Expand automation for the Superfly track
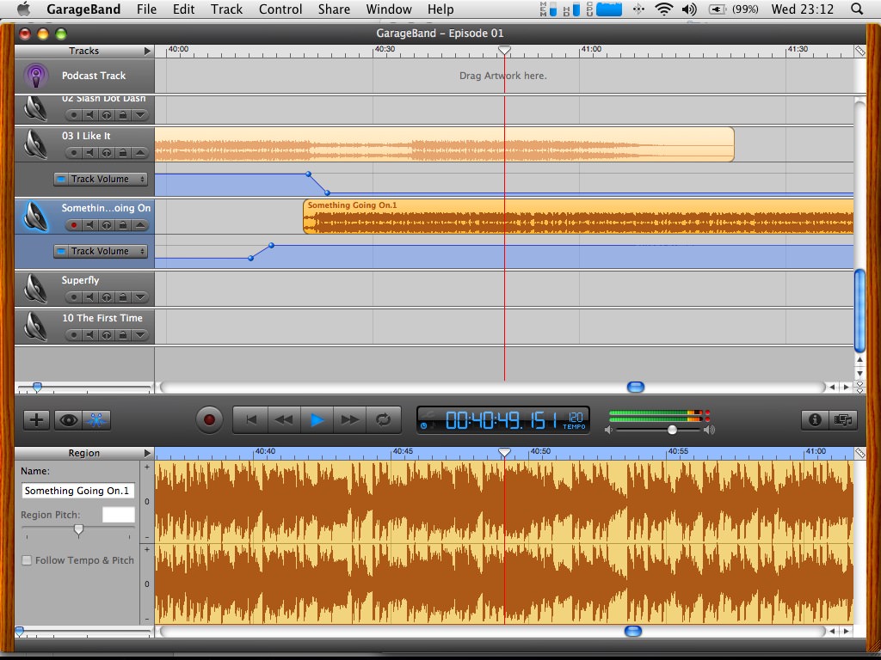 (x=140, y=296)
